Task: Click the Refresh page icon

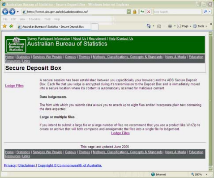Action: point(142,12)
